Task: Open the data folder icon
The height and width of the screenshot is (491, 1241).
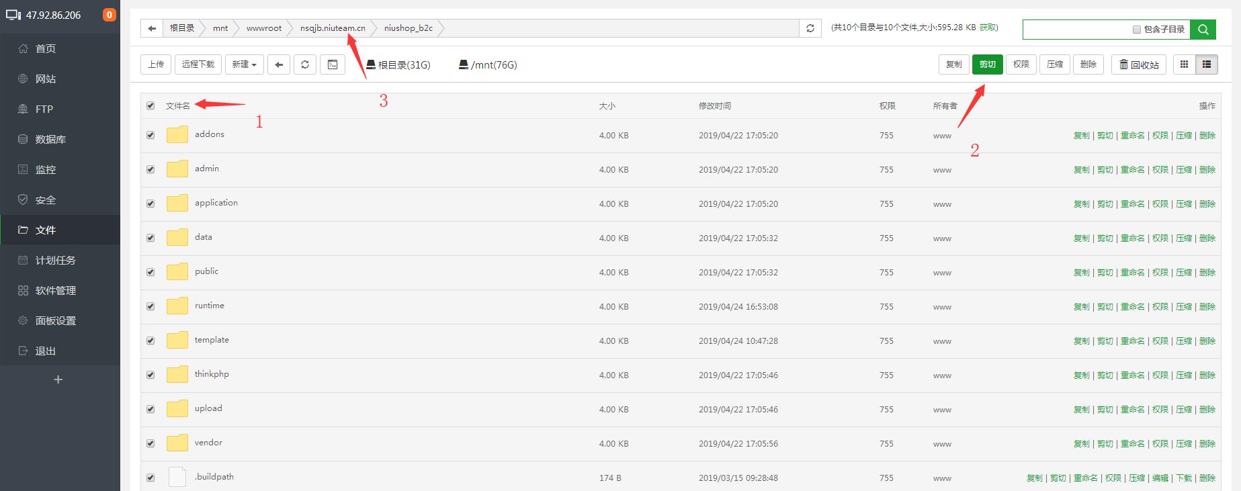Action: (177, 238)
